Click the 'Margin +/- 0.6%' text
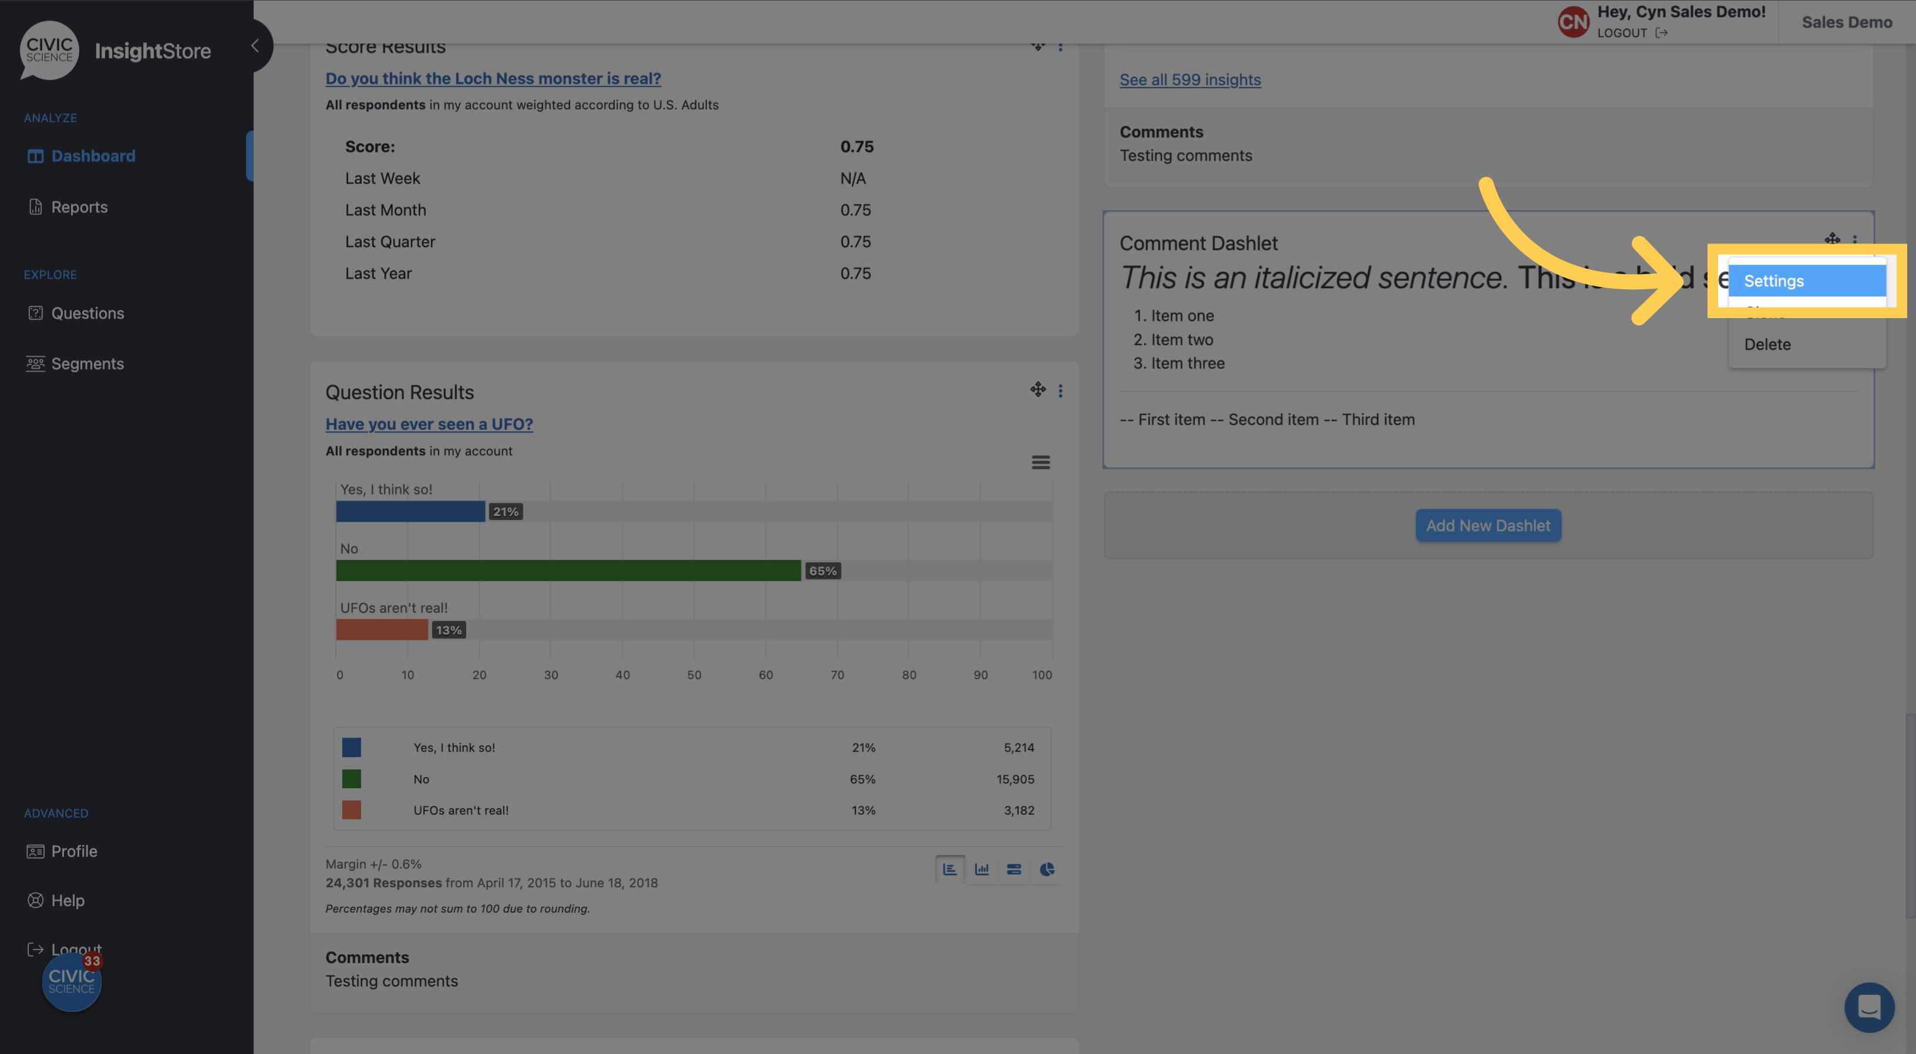This screenshot has width=1916, height=1054. click(x=373, y=864)
